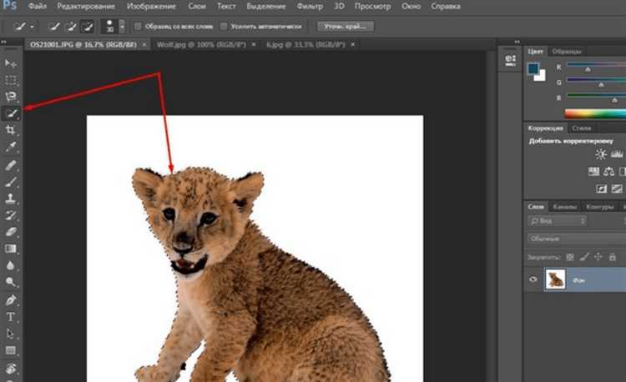Select the Quick Selection tool
Screen dimensions: 626x382
(x=12, y=113)
